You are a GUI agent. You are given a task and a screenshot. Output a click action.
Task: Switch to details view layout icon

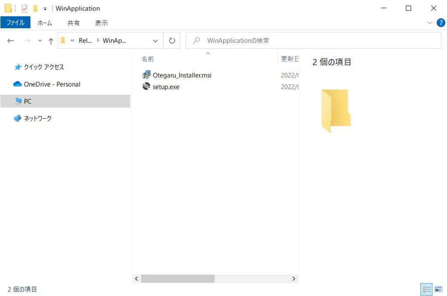tap(426, 289)
